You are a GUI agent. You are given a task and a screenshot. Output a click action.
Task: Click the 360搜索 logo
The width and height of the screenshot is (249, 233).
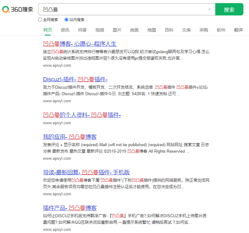click(17, 9)
